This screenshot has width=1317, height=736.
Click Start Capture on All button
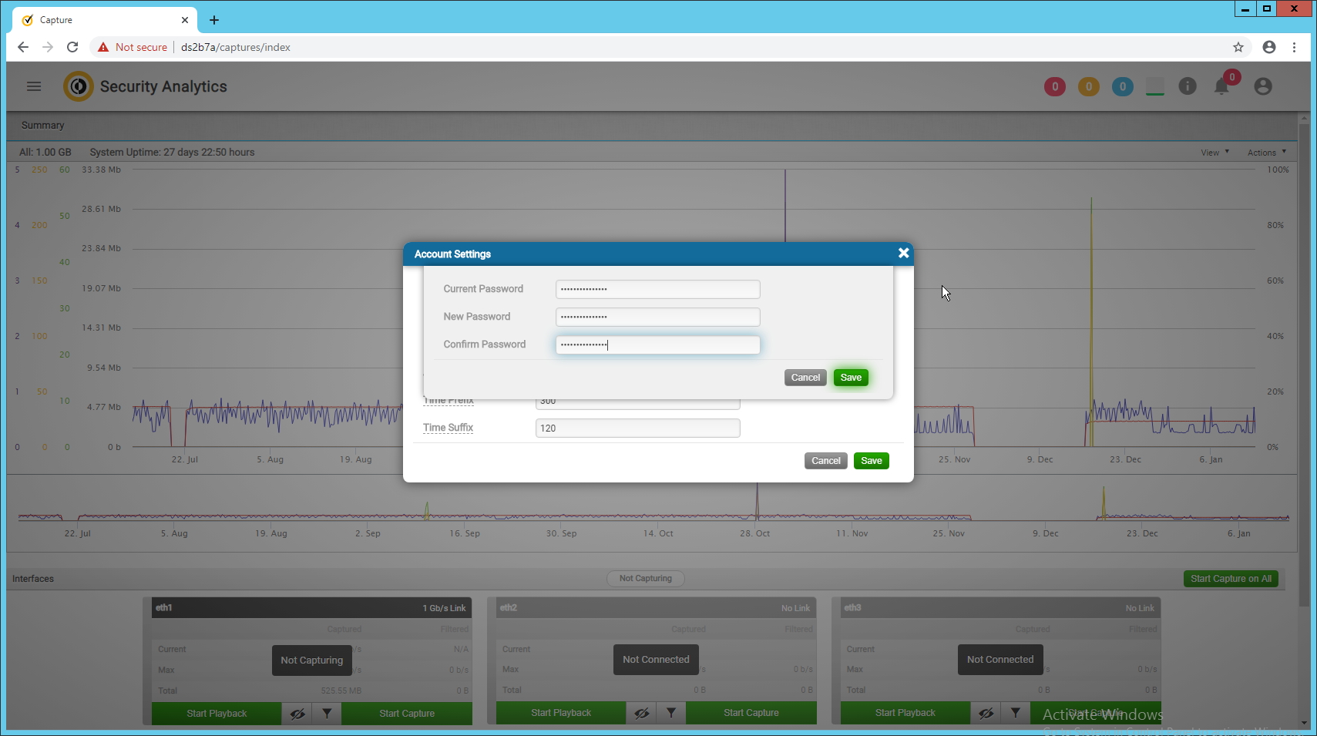coord(1231,579)
